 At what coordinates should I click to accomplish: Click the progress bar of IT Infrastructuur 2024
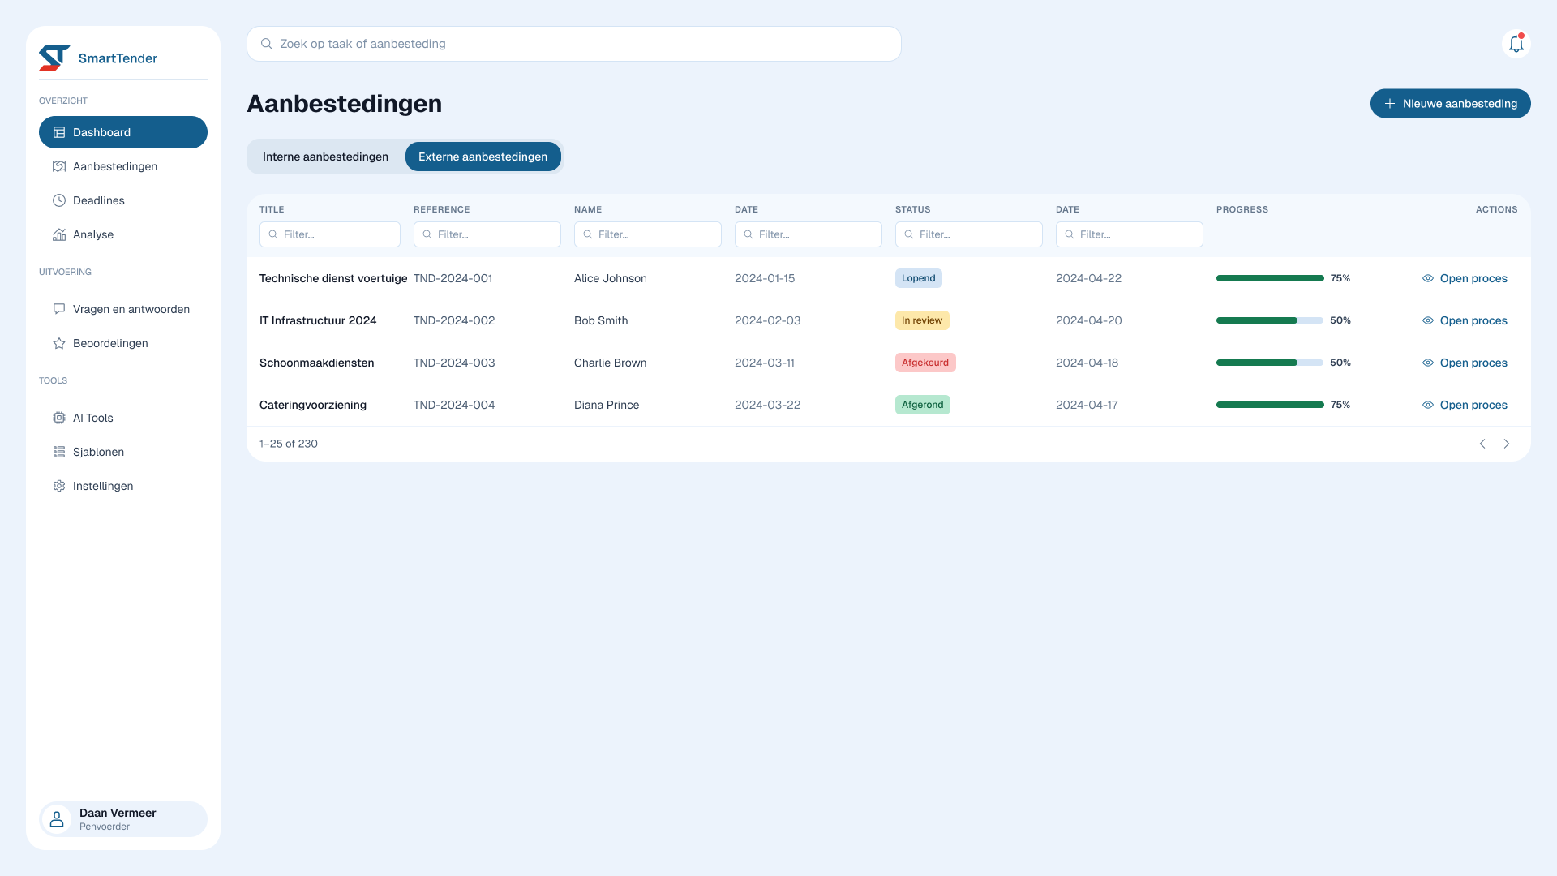click(x=1270, y=320)
